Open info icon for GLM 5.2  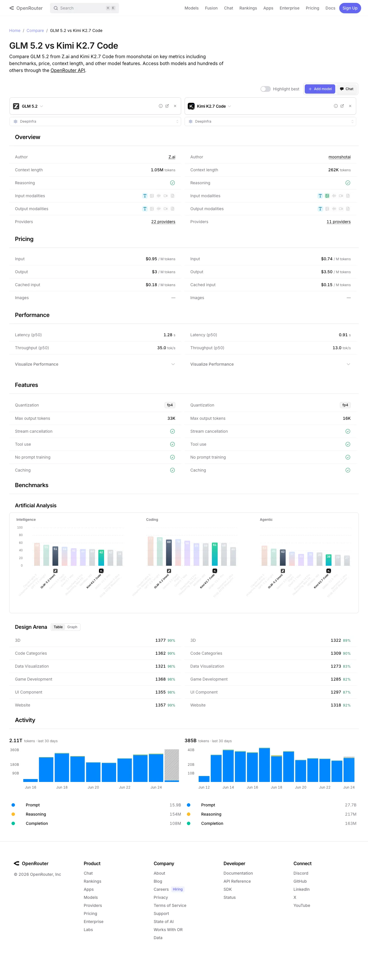click(161, 106)
